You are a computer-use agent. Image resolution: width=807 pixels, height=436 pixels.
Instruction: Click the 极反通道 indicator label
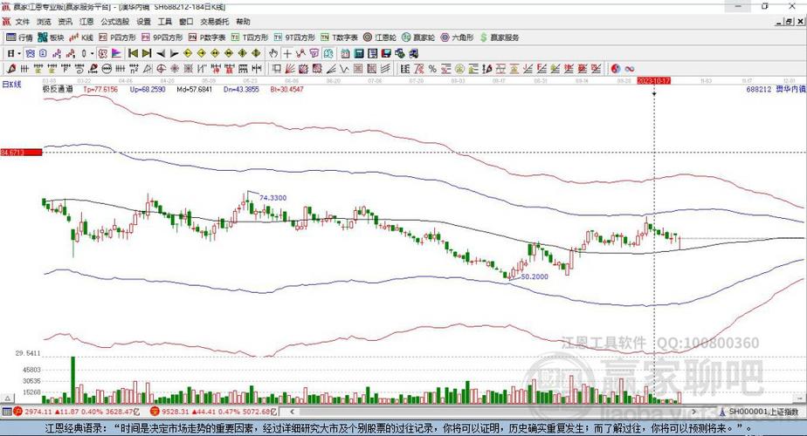(x=58, y=89)
